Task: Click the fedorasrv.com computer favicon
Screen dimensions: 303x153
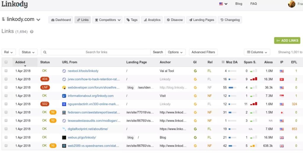Action: tap(64, 112)
